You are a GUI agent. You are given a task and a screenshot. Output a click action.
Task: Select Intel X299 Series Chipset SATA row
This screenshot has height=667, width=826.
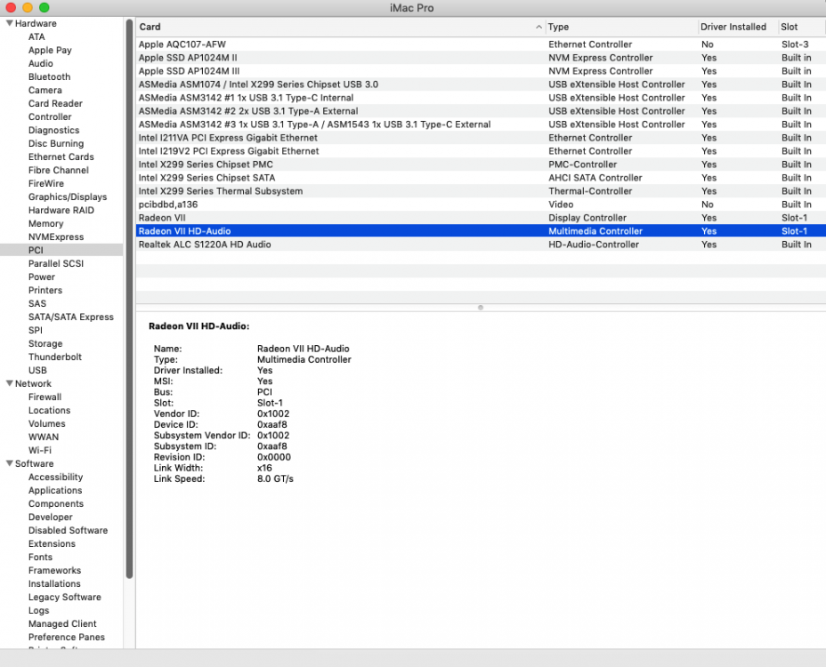(481, 177)
